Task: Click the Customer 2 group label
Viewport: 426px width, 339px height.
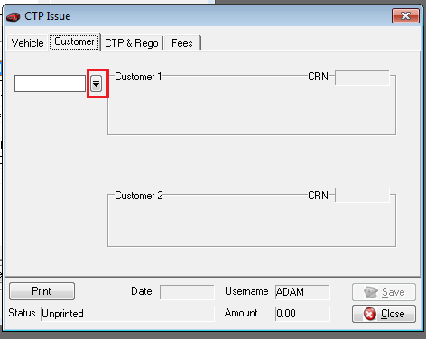Action: click(x=139, y=196)
